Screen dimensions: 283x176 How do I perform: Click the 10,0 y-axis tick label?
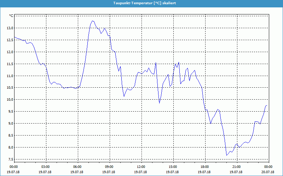point(10,100)
